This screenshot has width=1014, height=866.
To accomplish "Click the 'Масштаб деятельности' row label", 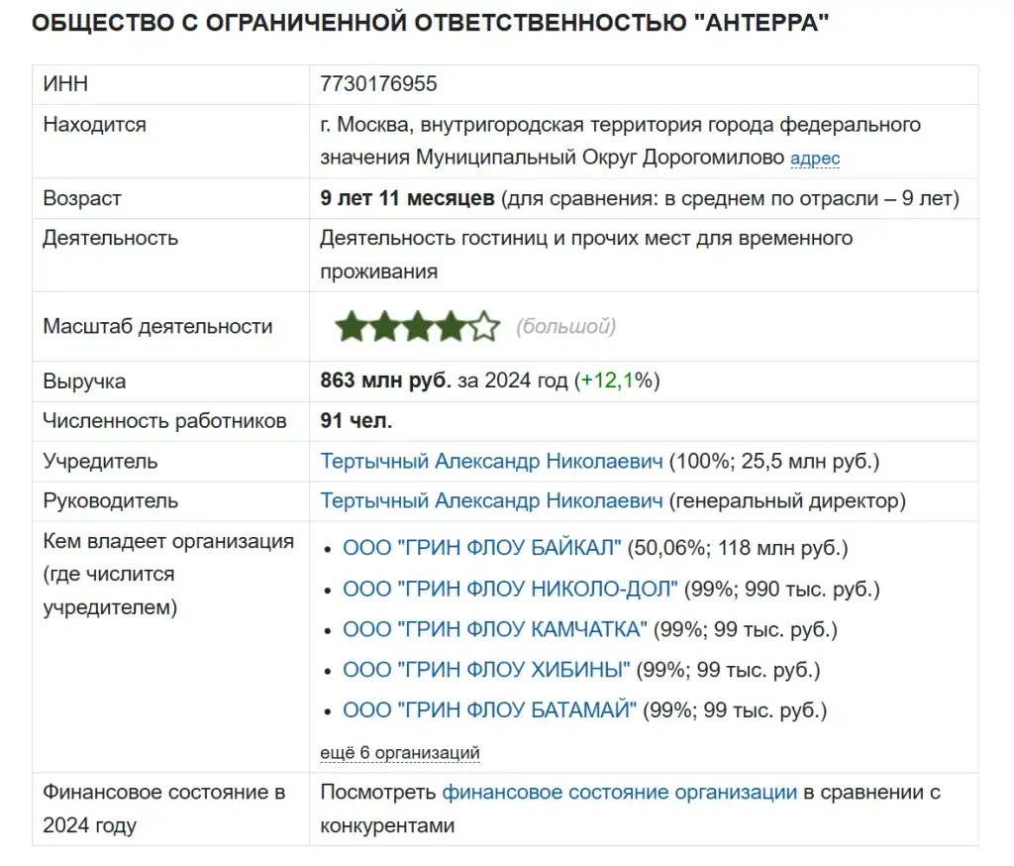I will [157, 327].
